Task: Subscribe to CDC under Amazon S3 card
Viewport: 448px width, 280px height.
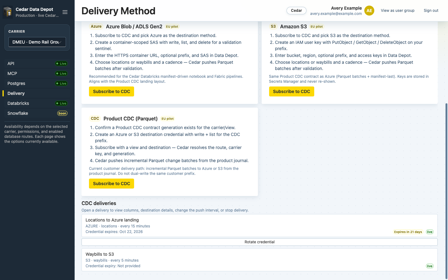Action: click(x=292, y=91)
